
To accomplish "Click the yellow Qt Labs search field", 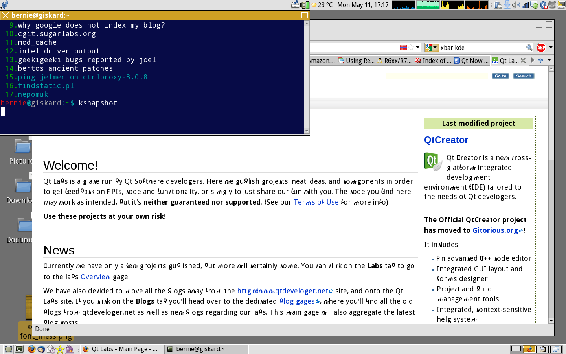I will coord(436,76).
